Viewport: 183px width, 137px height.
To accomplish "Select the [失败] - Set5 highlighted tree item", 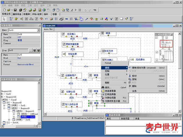I will click(x=28, y=117).
